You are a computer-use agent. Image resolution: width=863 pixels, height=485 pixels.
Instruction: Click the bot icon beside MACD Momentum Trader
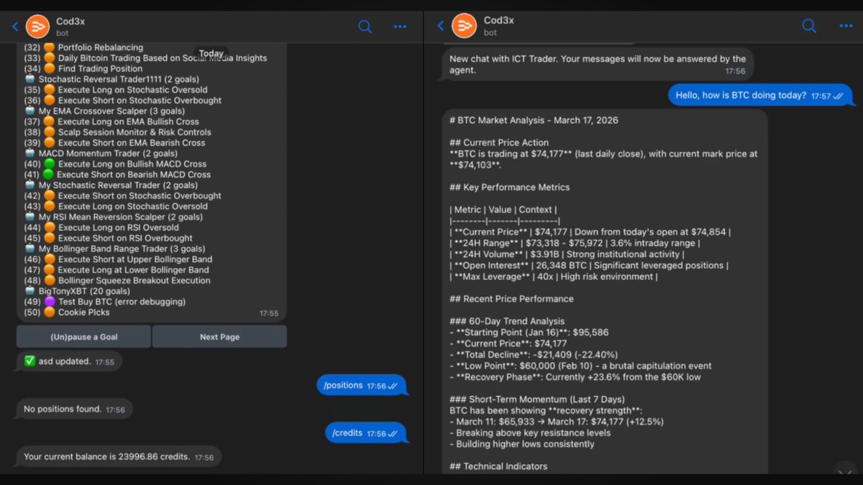point(29,153)
